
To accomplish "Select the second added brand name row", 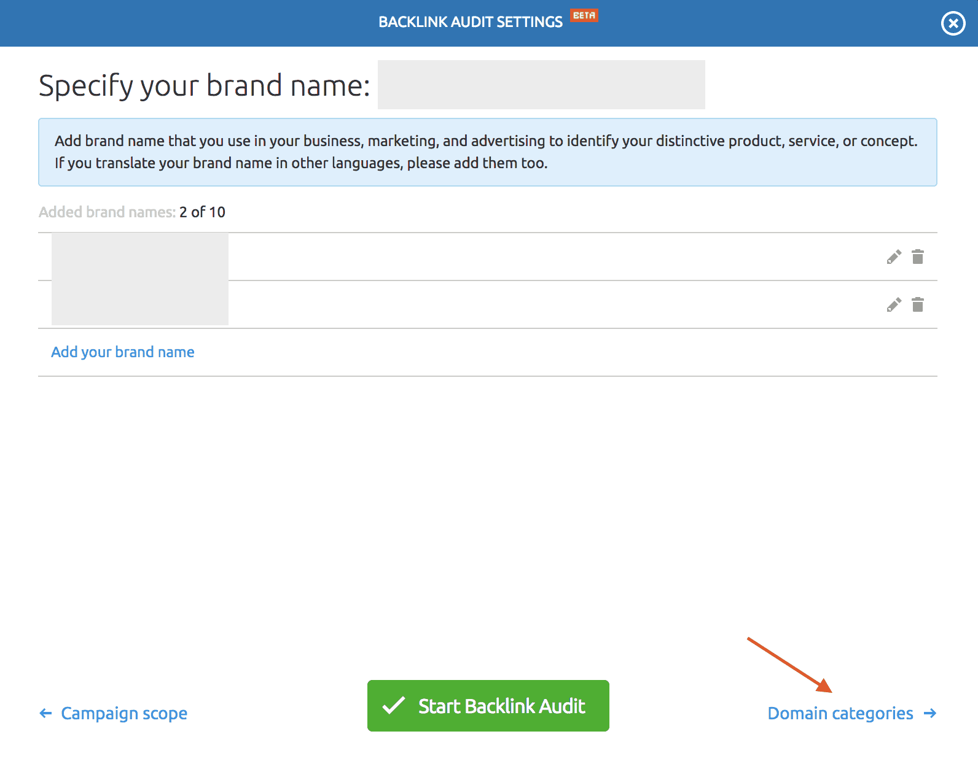I will [x=140, y=304].
